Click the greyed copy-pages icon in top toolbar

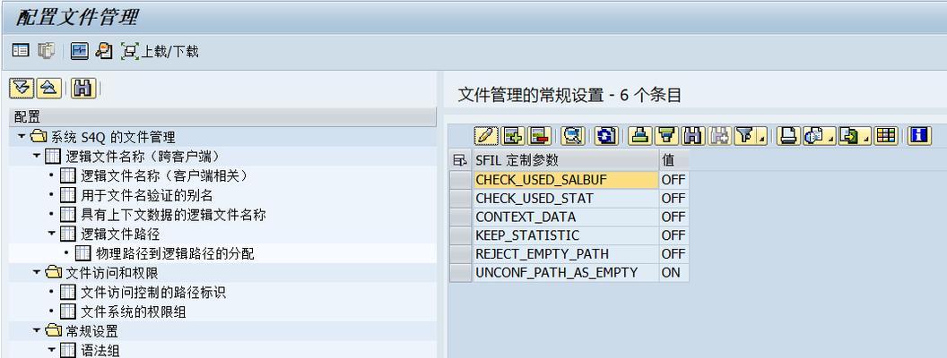(x=46, y=51)
